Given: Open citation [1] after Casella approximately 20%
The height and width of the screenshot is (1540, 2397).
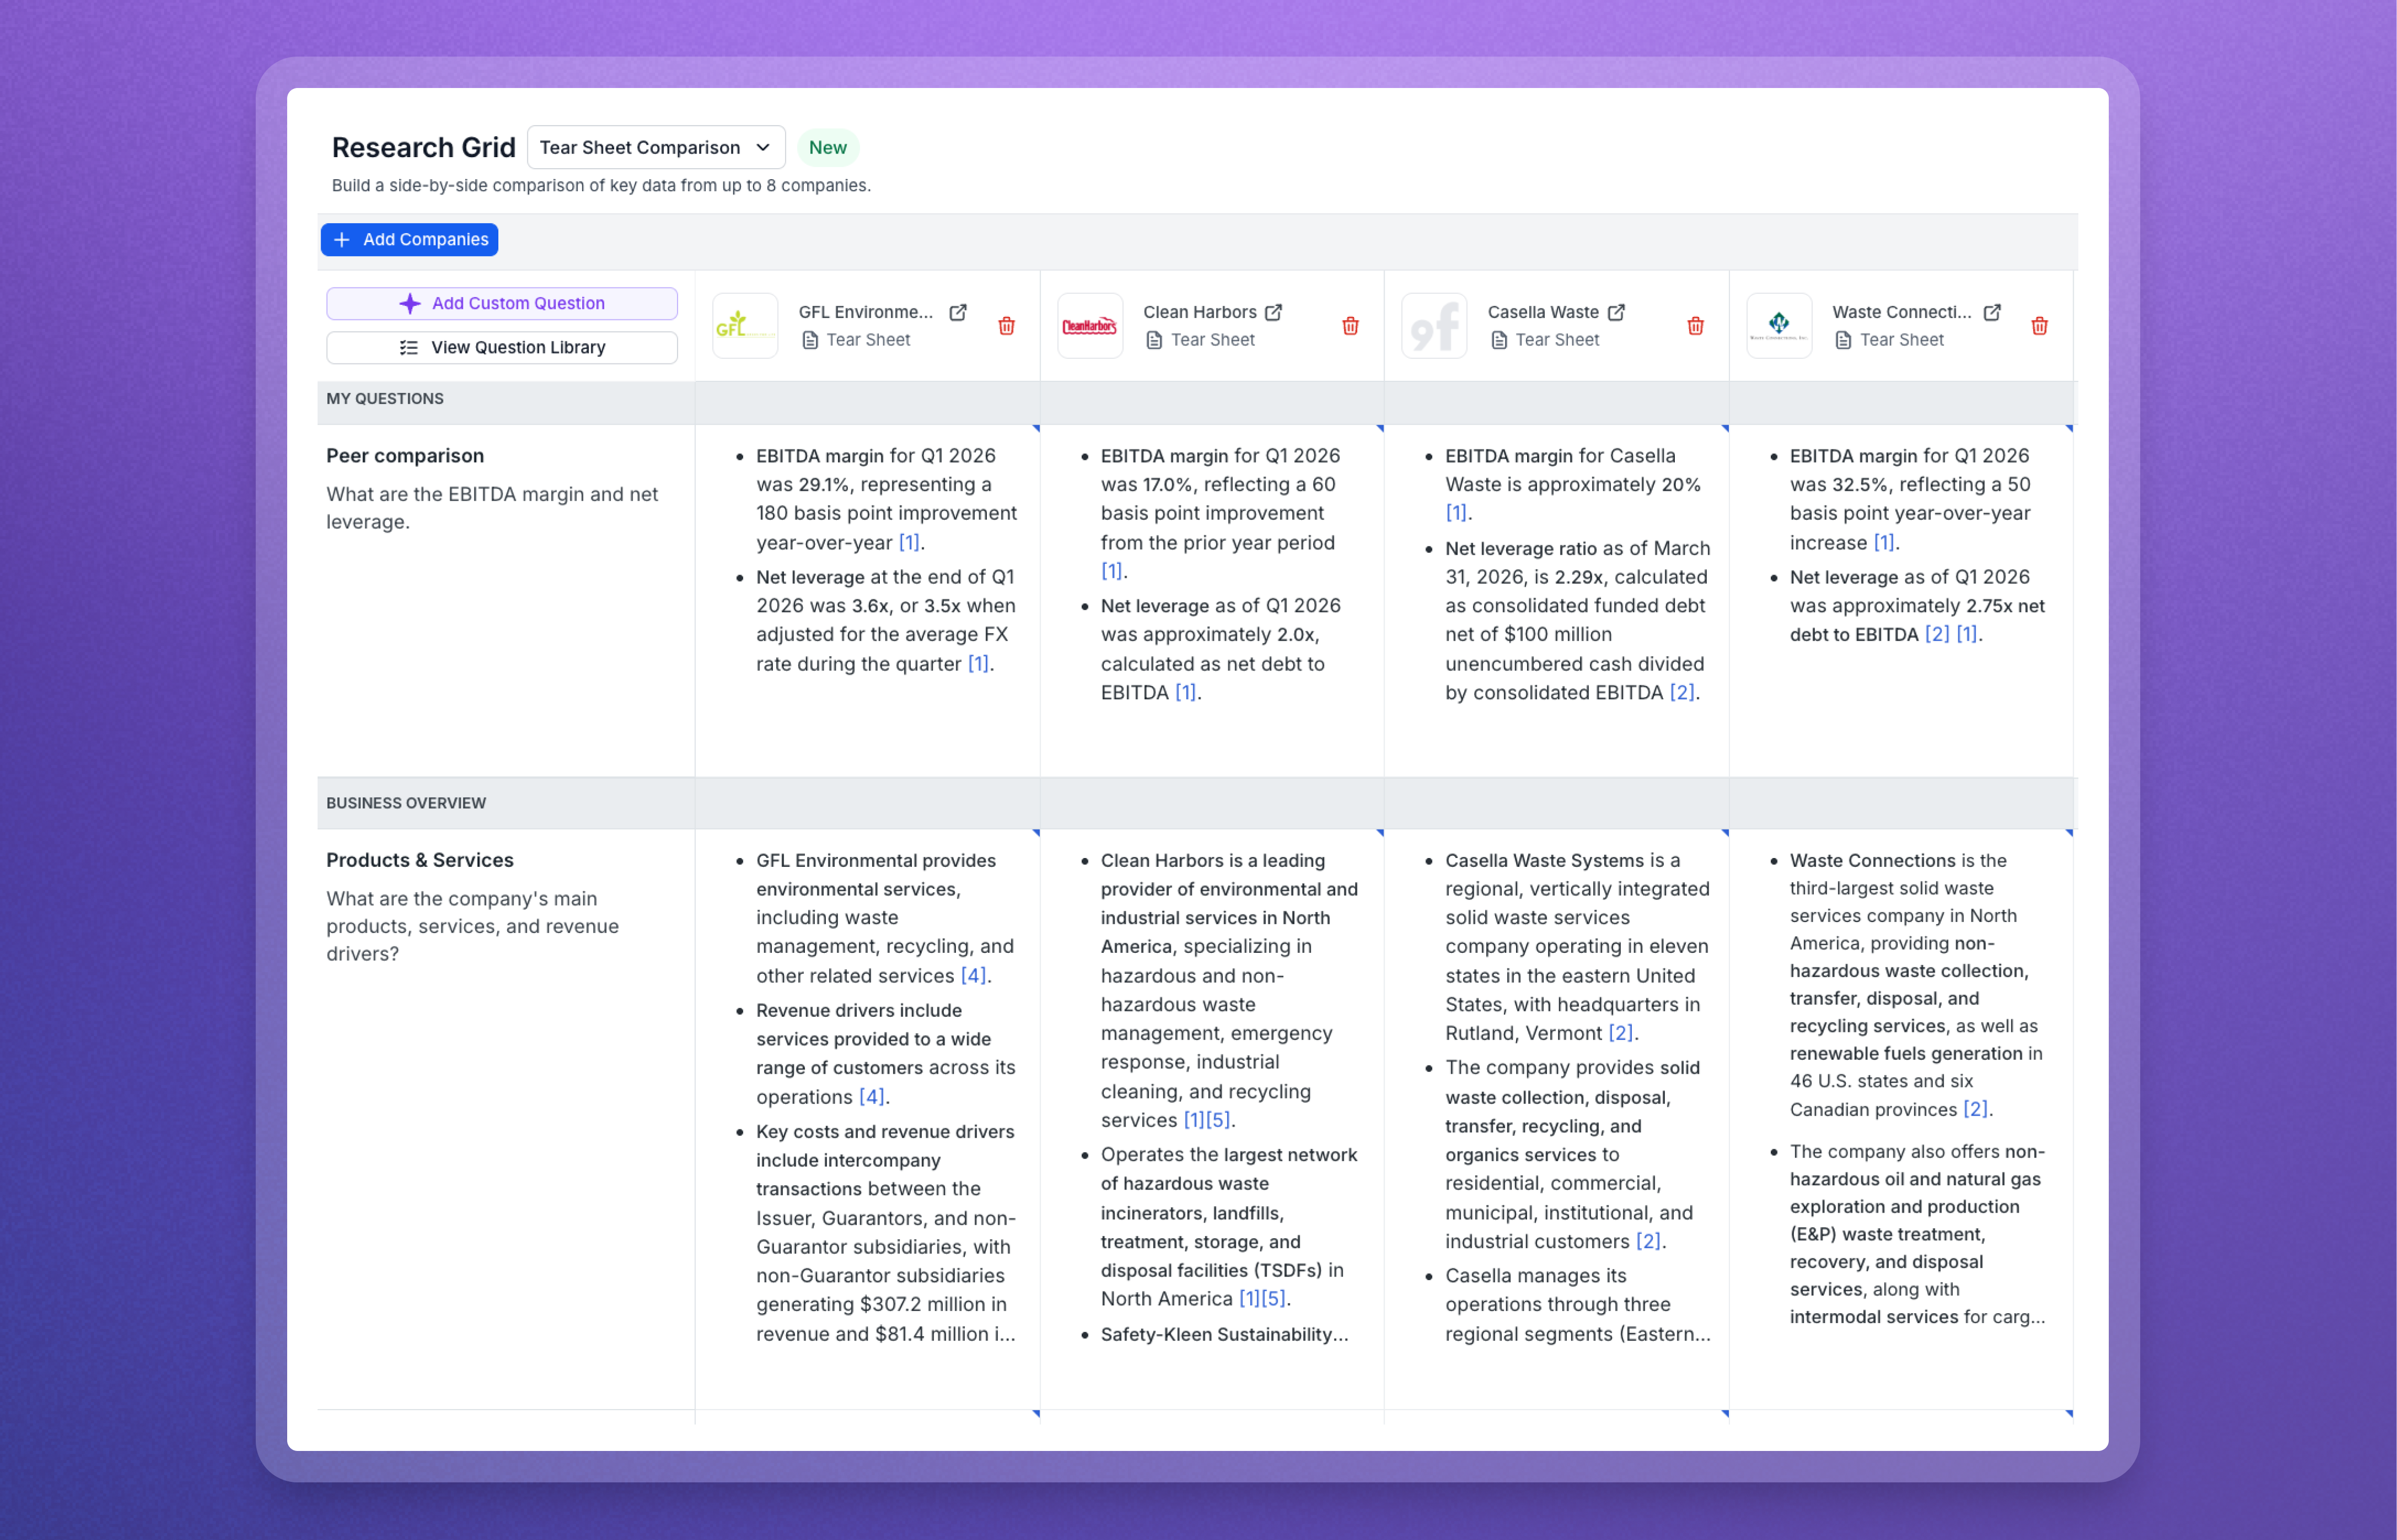Looking at the screenshot, I should coord(1456,513).
